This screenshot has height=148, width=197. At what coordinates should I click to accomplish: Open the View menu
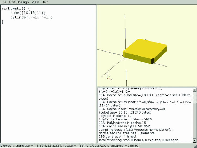35,2
